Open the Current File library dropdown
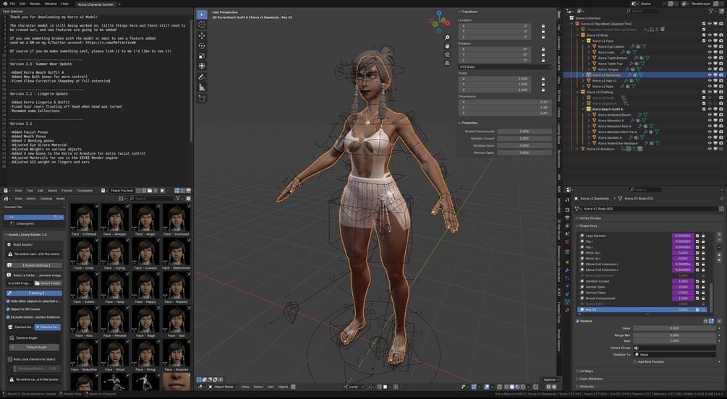The width and height of the screenshot is (727, 399). (x=34, y=207)
